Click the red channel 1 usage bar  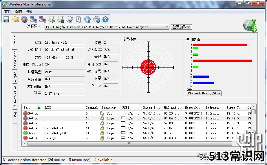pos(220,45)
